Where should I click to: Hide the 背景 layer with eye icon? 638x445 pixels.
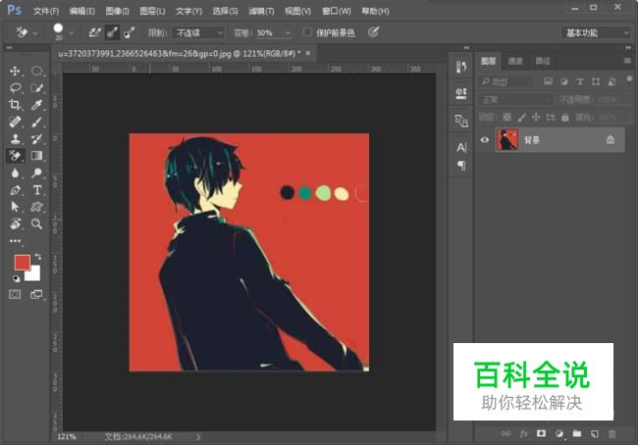click(x=485, y=140)
